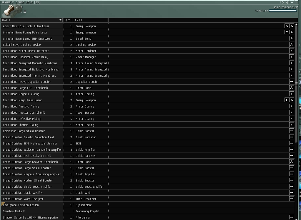301x220 pixels.
Task: Click the S size icon on Amarr Navy Dual Light Pulse Laser
Action: tap(287, 26)
